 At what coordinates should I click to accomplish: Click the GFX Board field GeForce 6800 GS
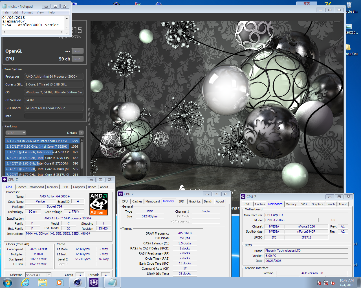coord(54,108)
